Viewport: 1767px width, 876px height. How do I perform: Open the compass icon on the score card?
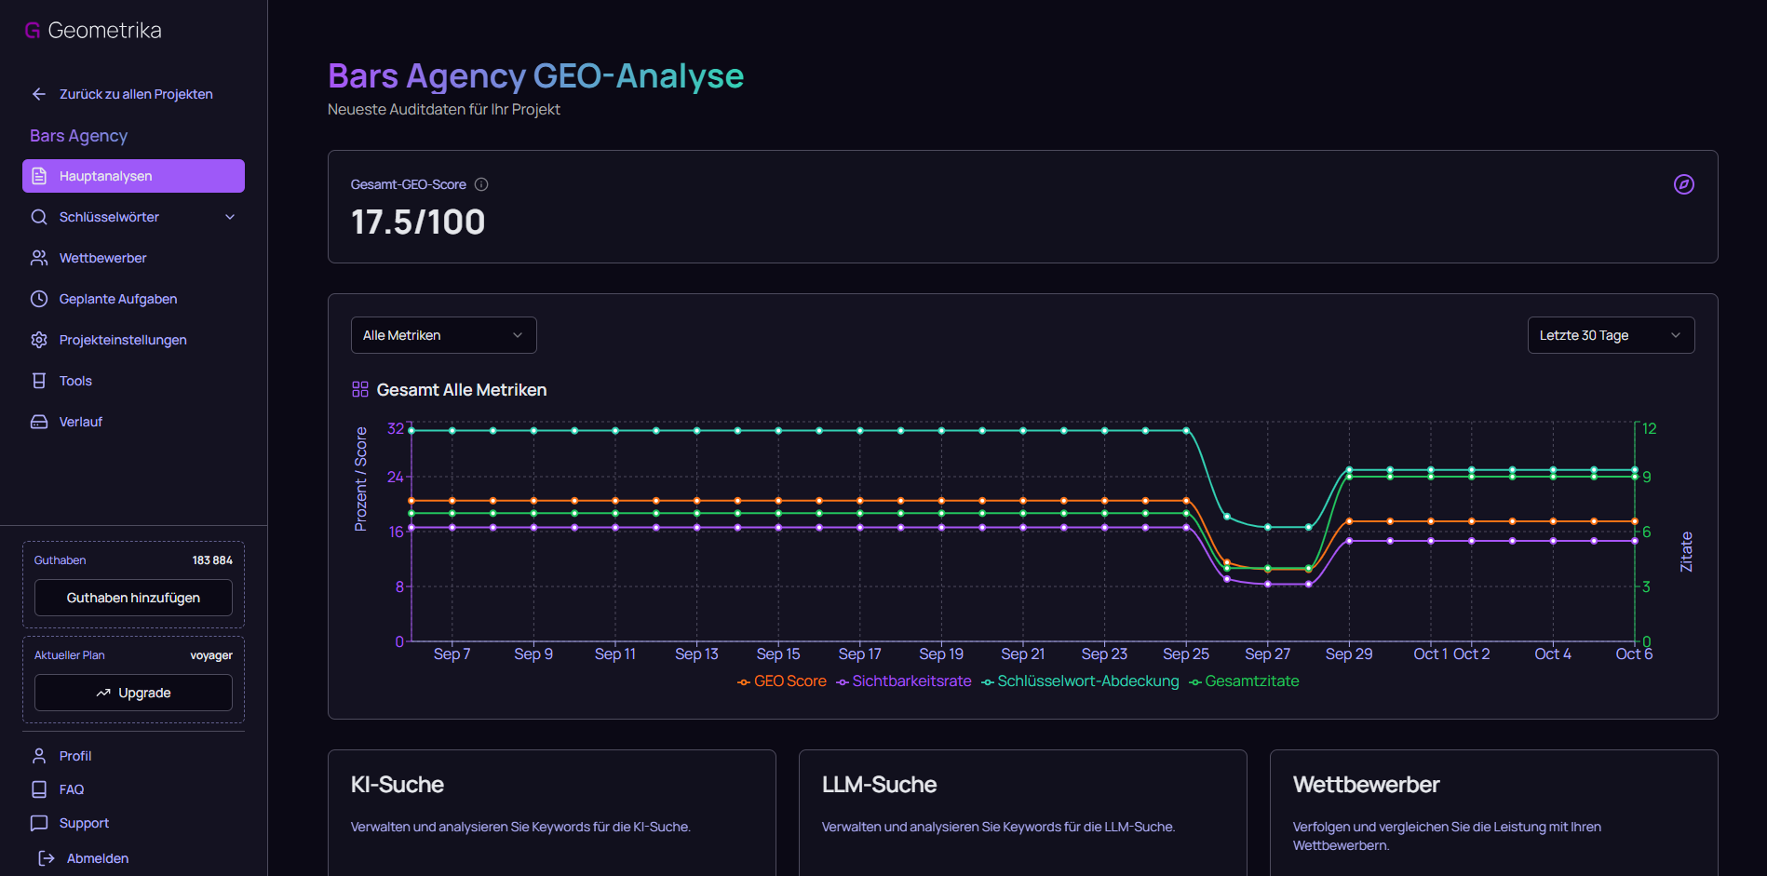(x=1684, y=184)
